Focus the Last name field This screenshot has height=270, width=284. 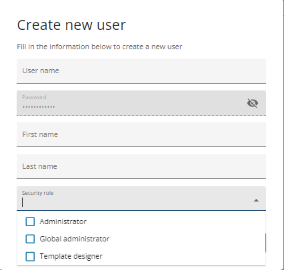141,166
